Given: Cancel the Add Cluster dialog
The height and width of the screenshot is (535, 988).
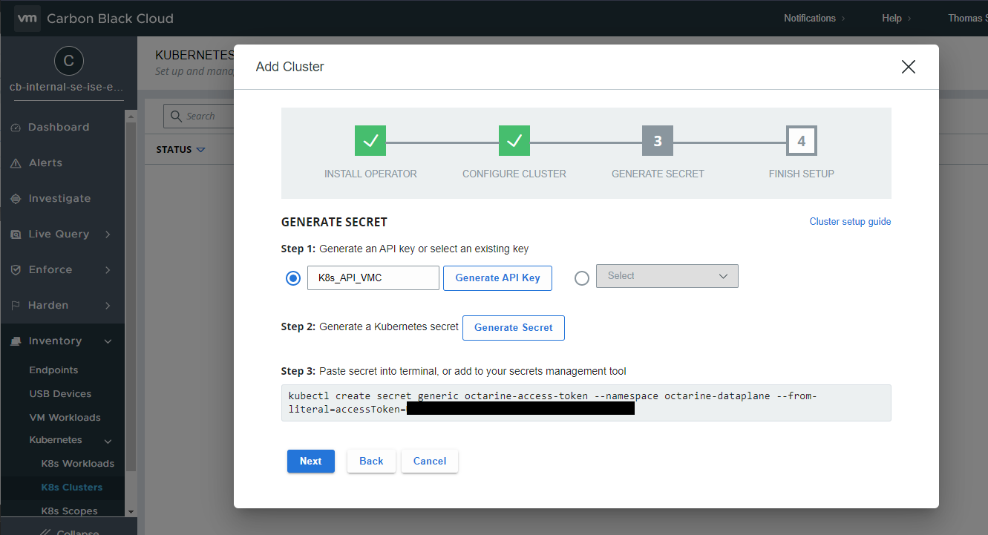Looking at the screenshot, I should (x=430, y=461).
